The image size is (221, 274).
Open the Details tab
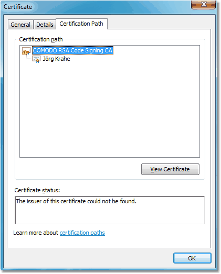coord(45,25)
